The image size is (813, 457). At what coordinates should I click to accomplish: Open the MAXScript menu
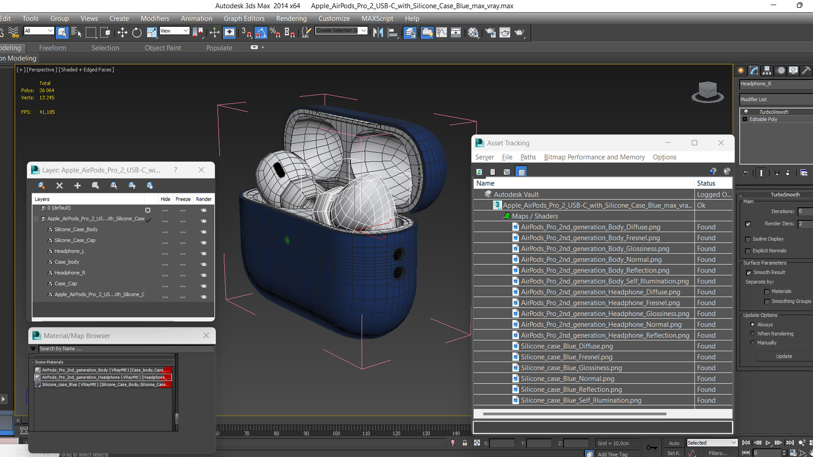(377, 19)
